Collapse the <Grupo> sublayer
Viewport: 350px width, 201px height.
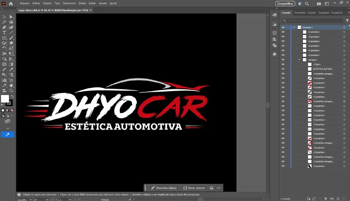[299, 60]
